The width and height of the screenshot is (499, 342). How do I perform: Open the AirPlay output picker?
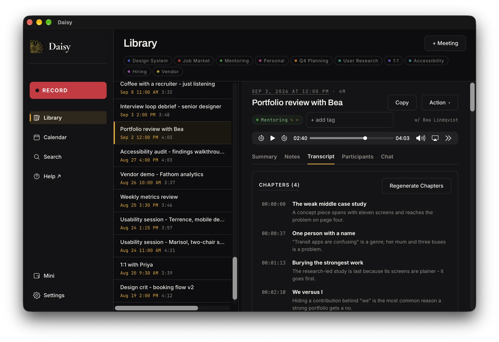435,138
